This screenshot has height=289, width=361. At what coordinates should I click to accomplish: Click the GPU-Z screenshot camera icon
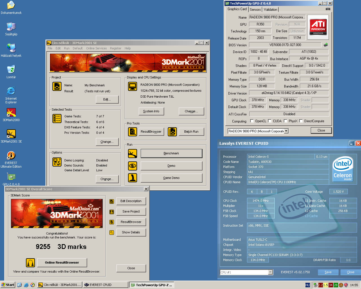pyautogui.click(x=328, y=9)
